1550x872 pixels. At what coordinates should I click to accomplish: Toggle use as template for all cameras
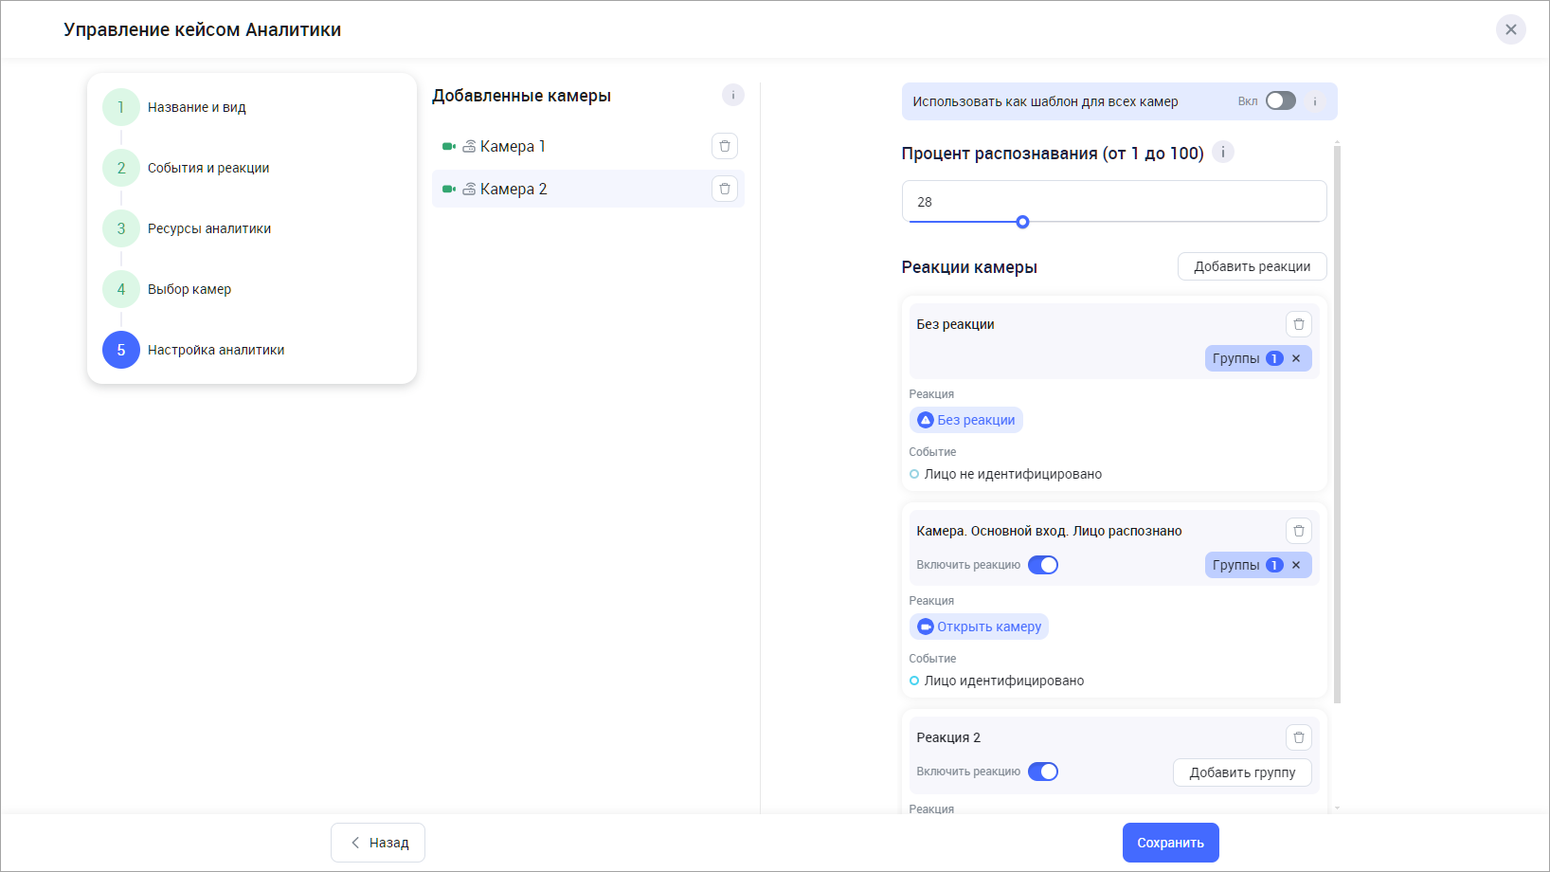point(1280,101)
